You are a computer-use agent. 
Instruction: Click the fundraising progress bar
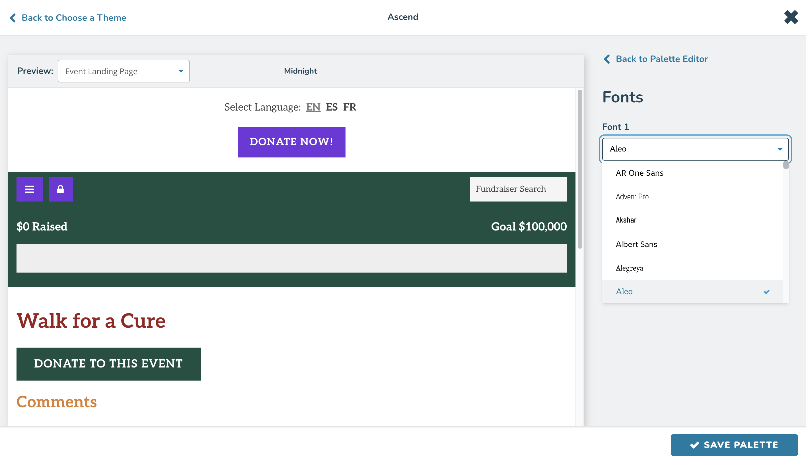[x=291, y=258]
